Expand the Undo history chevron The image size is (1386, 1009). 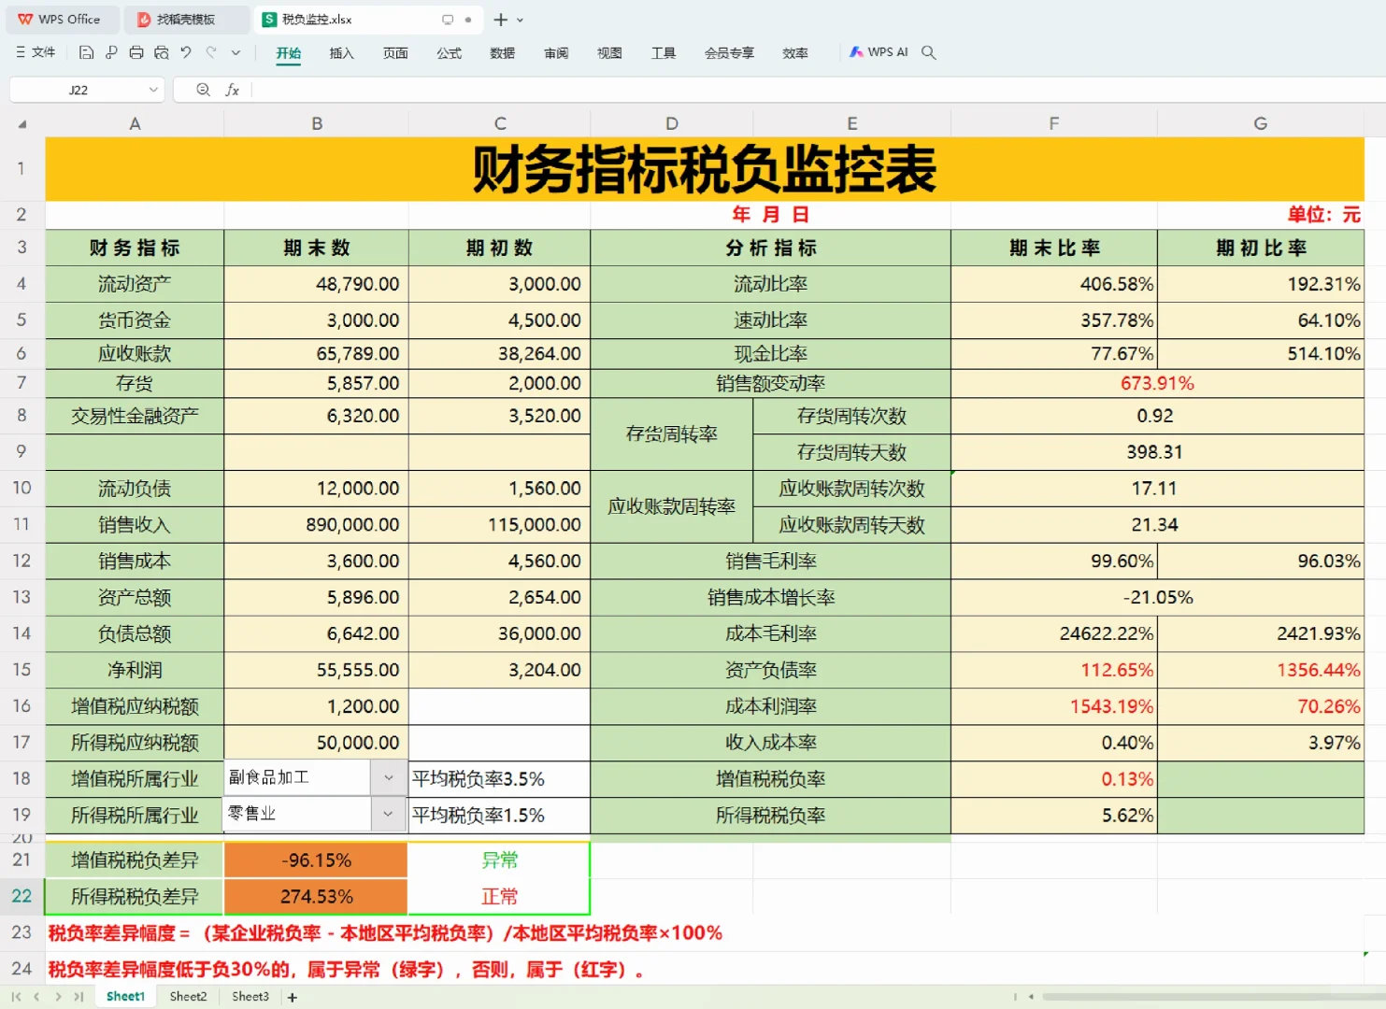pos(236,53)
